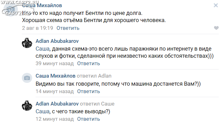Viewport: 224px width, 126px height.
Task: Open Adlan Abubakarov's name above the паражняки comment
Action: 57,41
